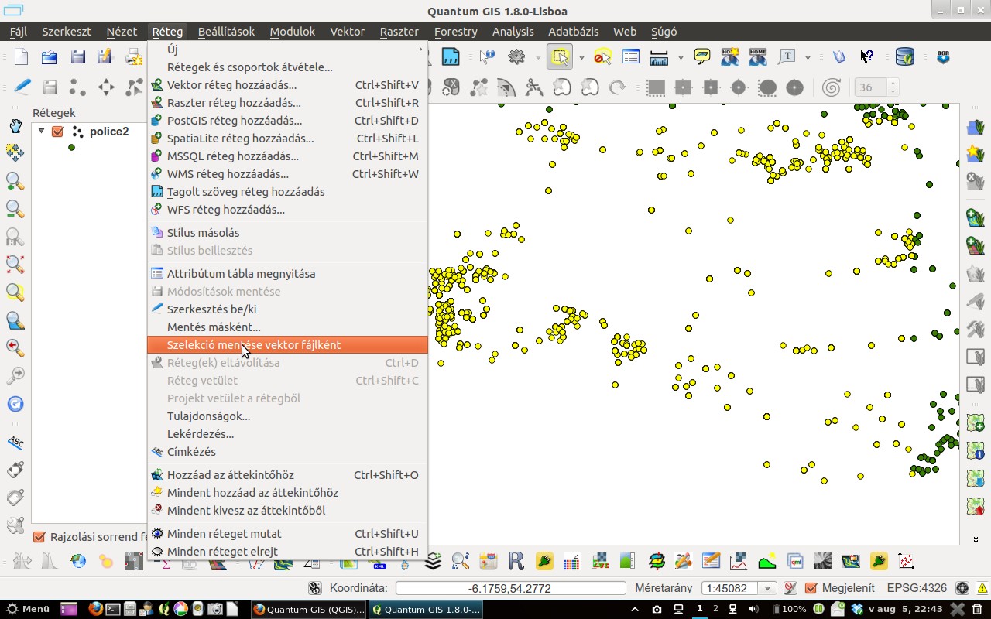Screen dimensions: 991x619
Task: Choose Stílus másolás menu entry
Action: [x=287, y=233]
